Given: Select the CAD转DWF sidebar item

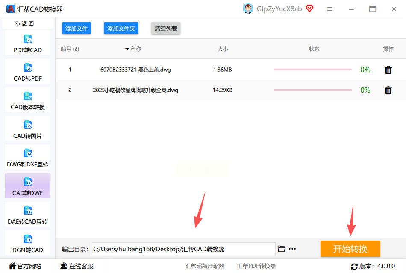Looking at the screenshot, I should (x=27, y=186).
